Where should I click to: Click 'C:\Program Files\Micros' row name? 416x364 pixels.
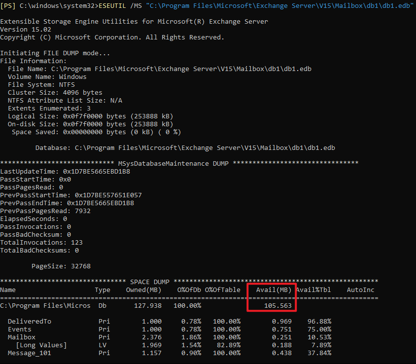pyautogui.click(x=45, y=306)
